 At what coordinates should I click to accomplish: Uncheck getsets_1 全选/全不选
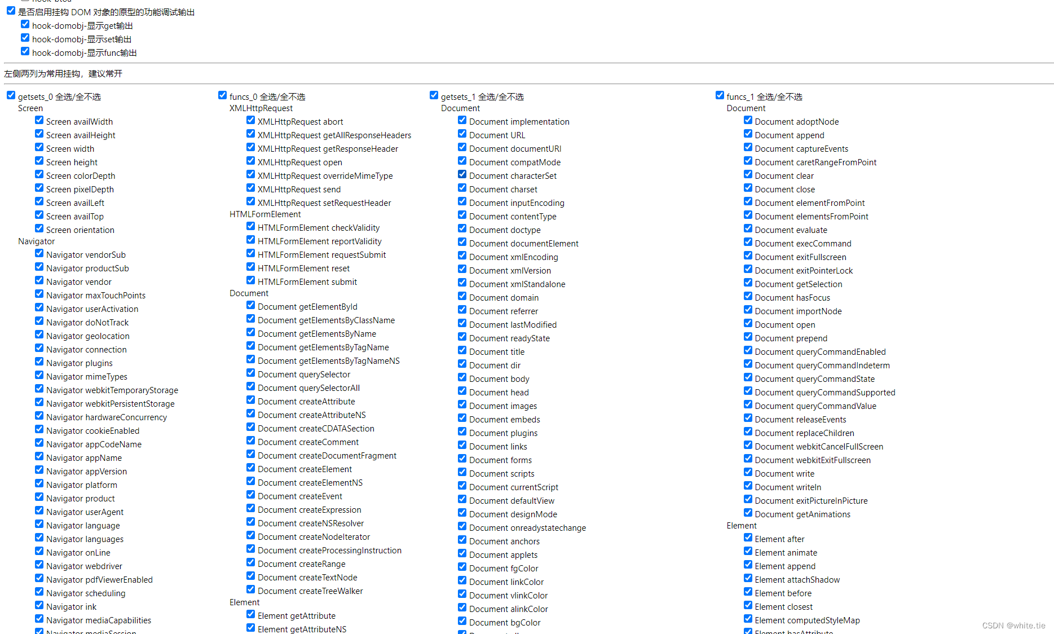(434, 95)
